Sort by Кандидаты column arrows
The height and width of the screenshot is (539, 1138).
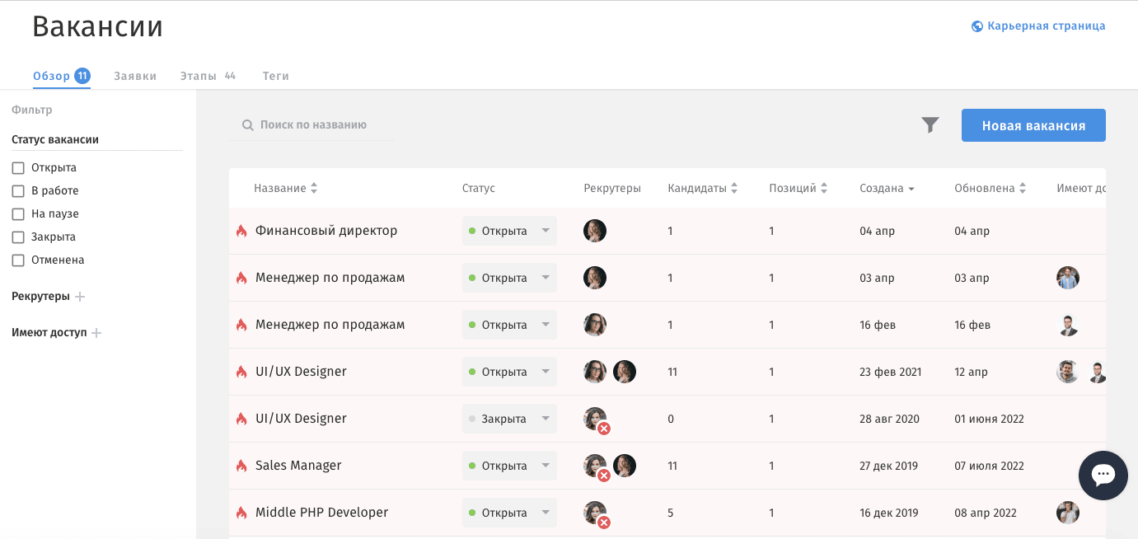coord(734,189)
